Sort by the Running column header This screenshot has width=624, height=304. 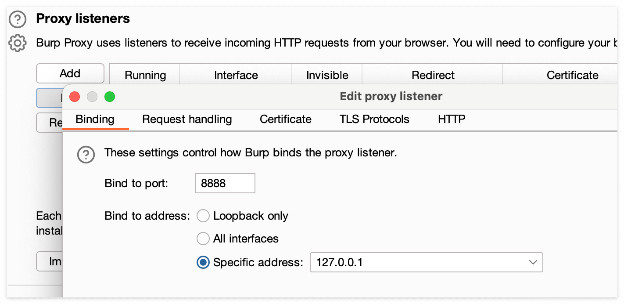145,75
